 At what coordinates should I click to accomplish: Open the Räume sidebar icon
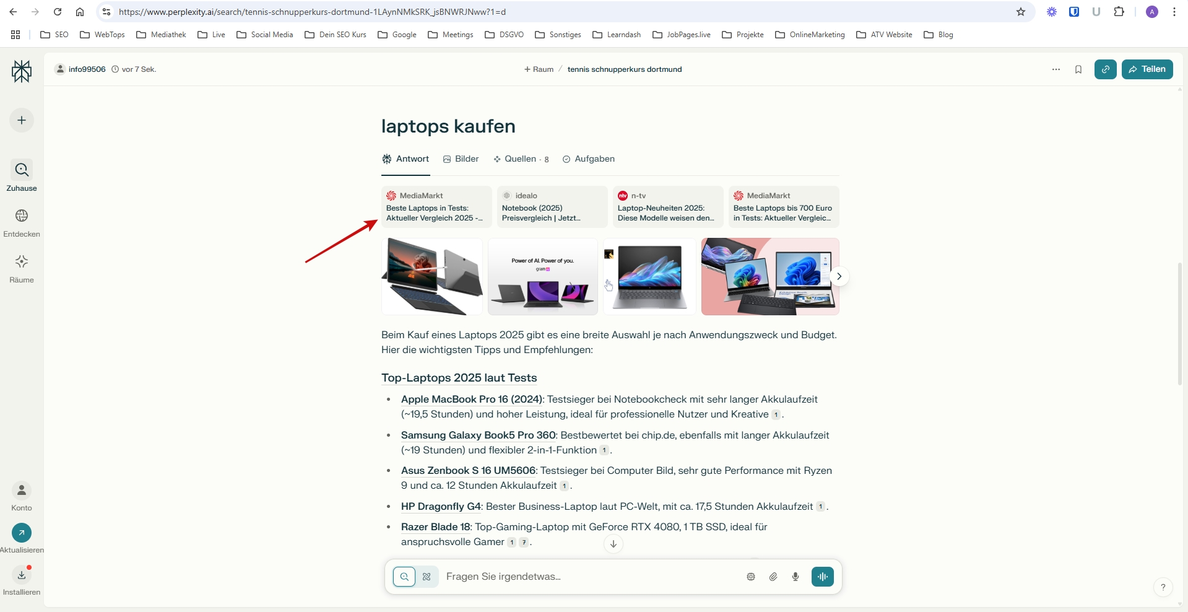coord(22,262)
